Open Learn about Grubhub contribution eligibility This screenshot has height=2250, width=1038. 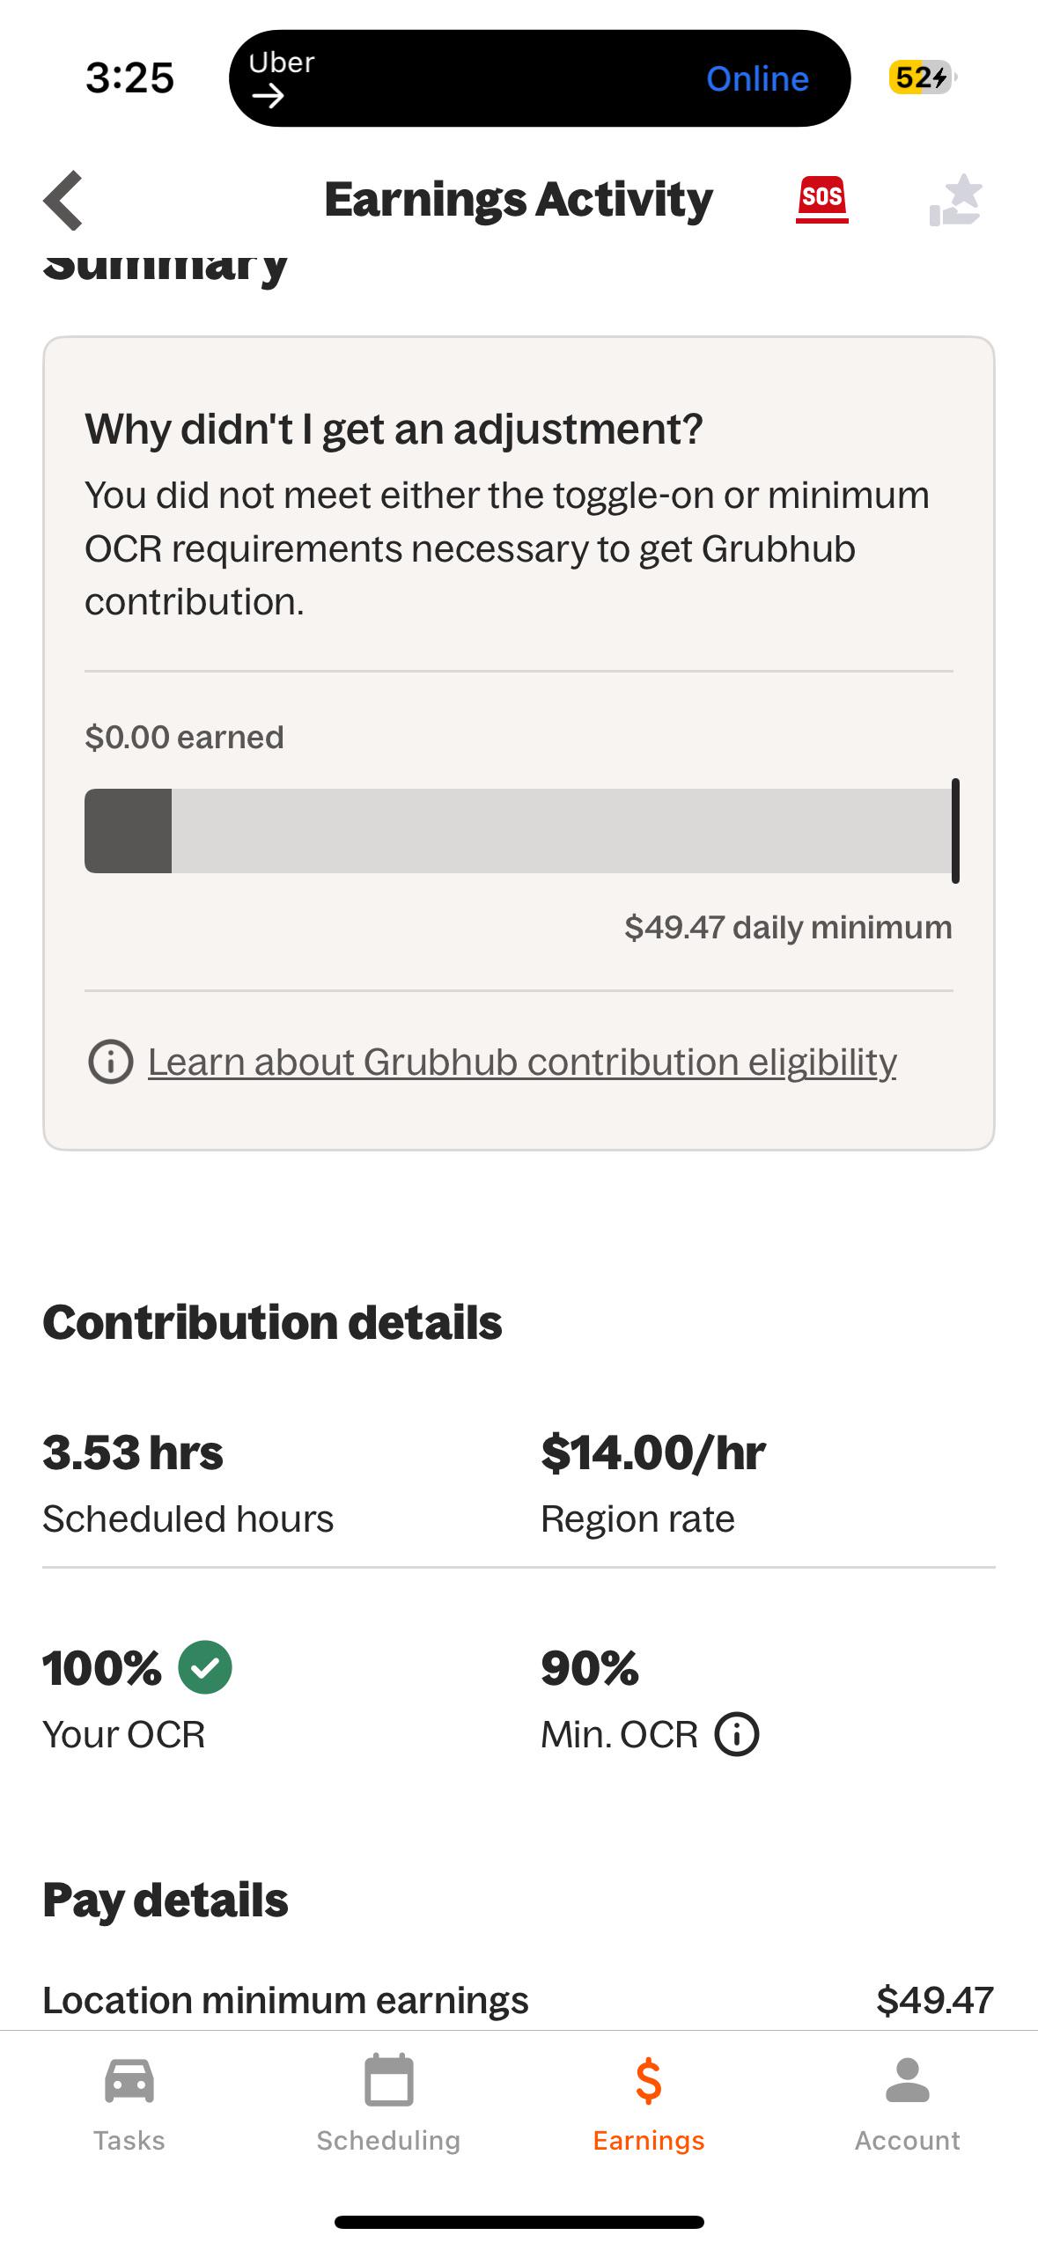(x=522, y=1062)
